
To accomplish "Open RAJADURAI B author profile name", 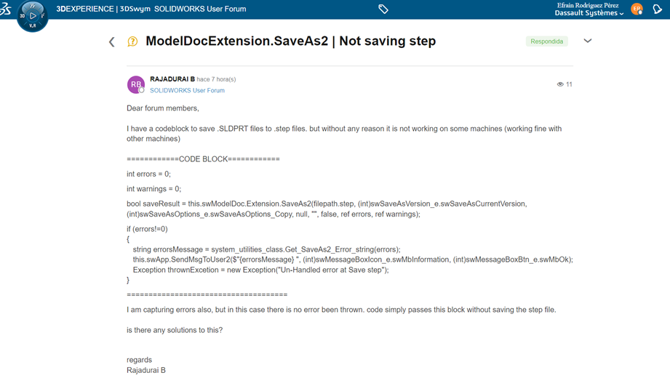I will (x=172, y=79).
